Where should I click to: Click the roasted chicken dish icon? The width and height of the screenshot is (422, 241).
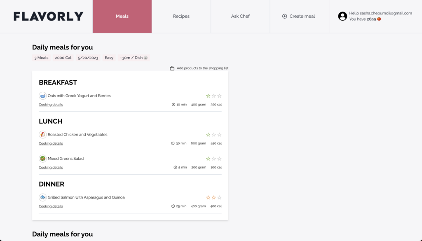coord(43,135)
